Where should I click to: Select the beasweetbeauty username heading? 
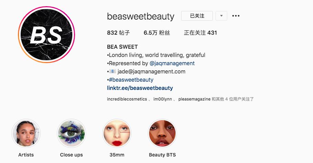click(x=141, y=16)
